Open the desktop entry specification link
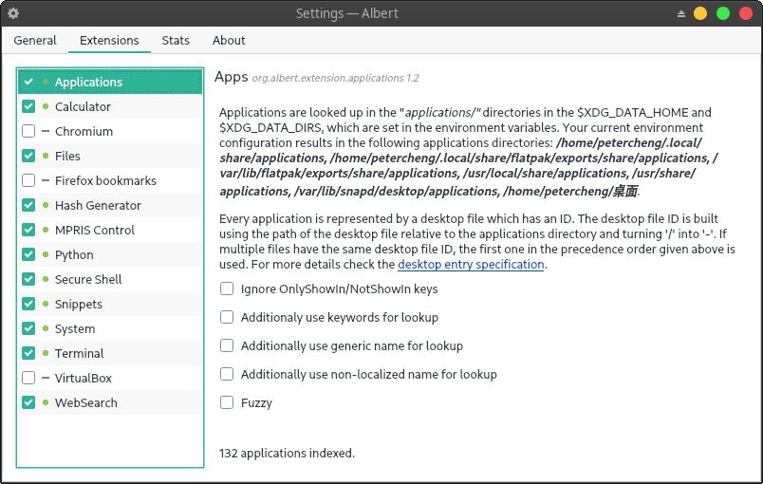This screenshot has height=484, width=763. point(471,264)
